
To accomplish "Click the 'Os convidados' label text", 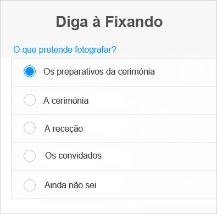I will [x=73, y=156].
